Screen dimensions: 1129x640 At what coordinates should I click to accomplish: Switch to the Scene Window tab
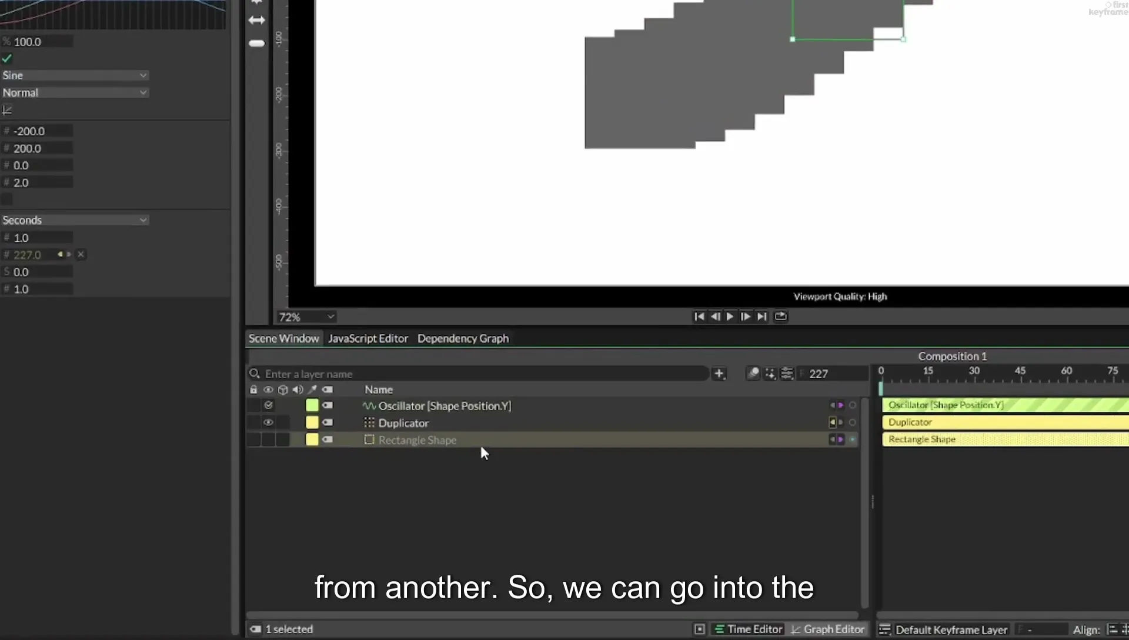tap(283, 338)
